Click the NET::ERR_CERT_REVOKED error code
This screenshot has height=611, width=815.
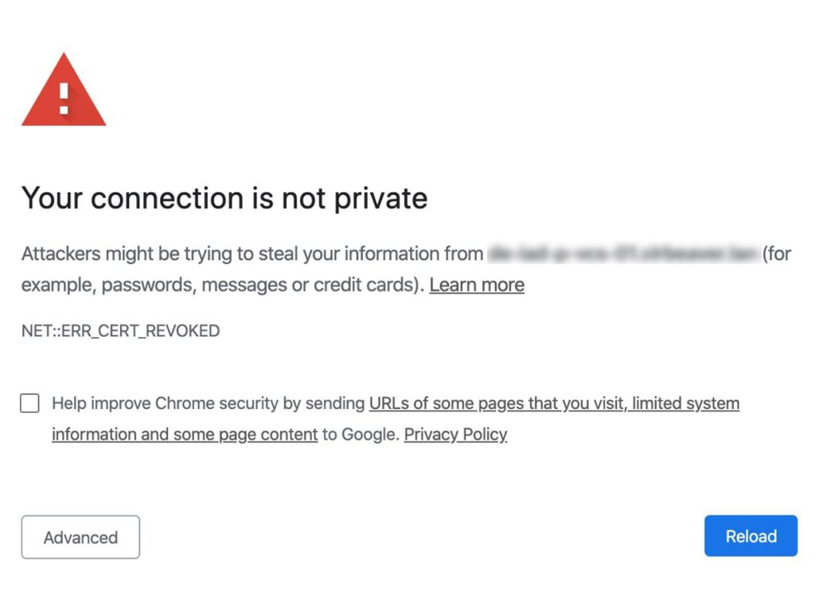[121, 331]
